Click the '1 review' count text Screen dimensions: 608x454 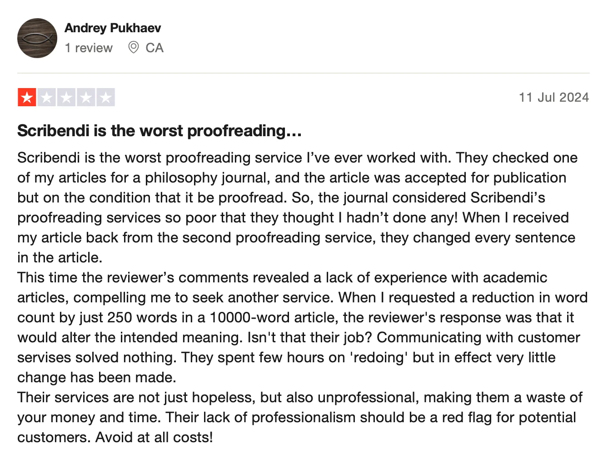click(x=89, y=48)
